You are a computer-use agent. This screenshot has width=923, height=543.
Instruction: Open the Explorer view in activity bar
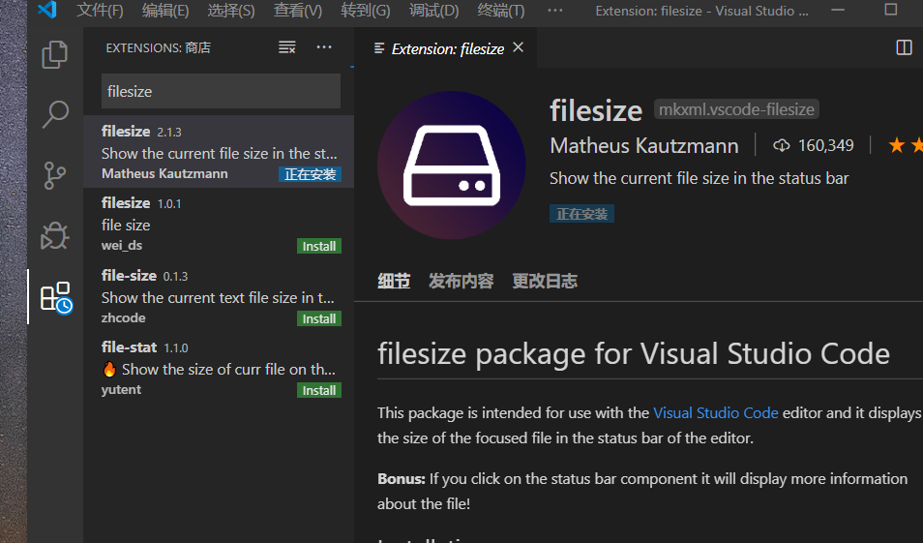[55, 54]
